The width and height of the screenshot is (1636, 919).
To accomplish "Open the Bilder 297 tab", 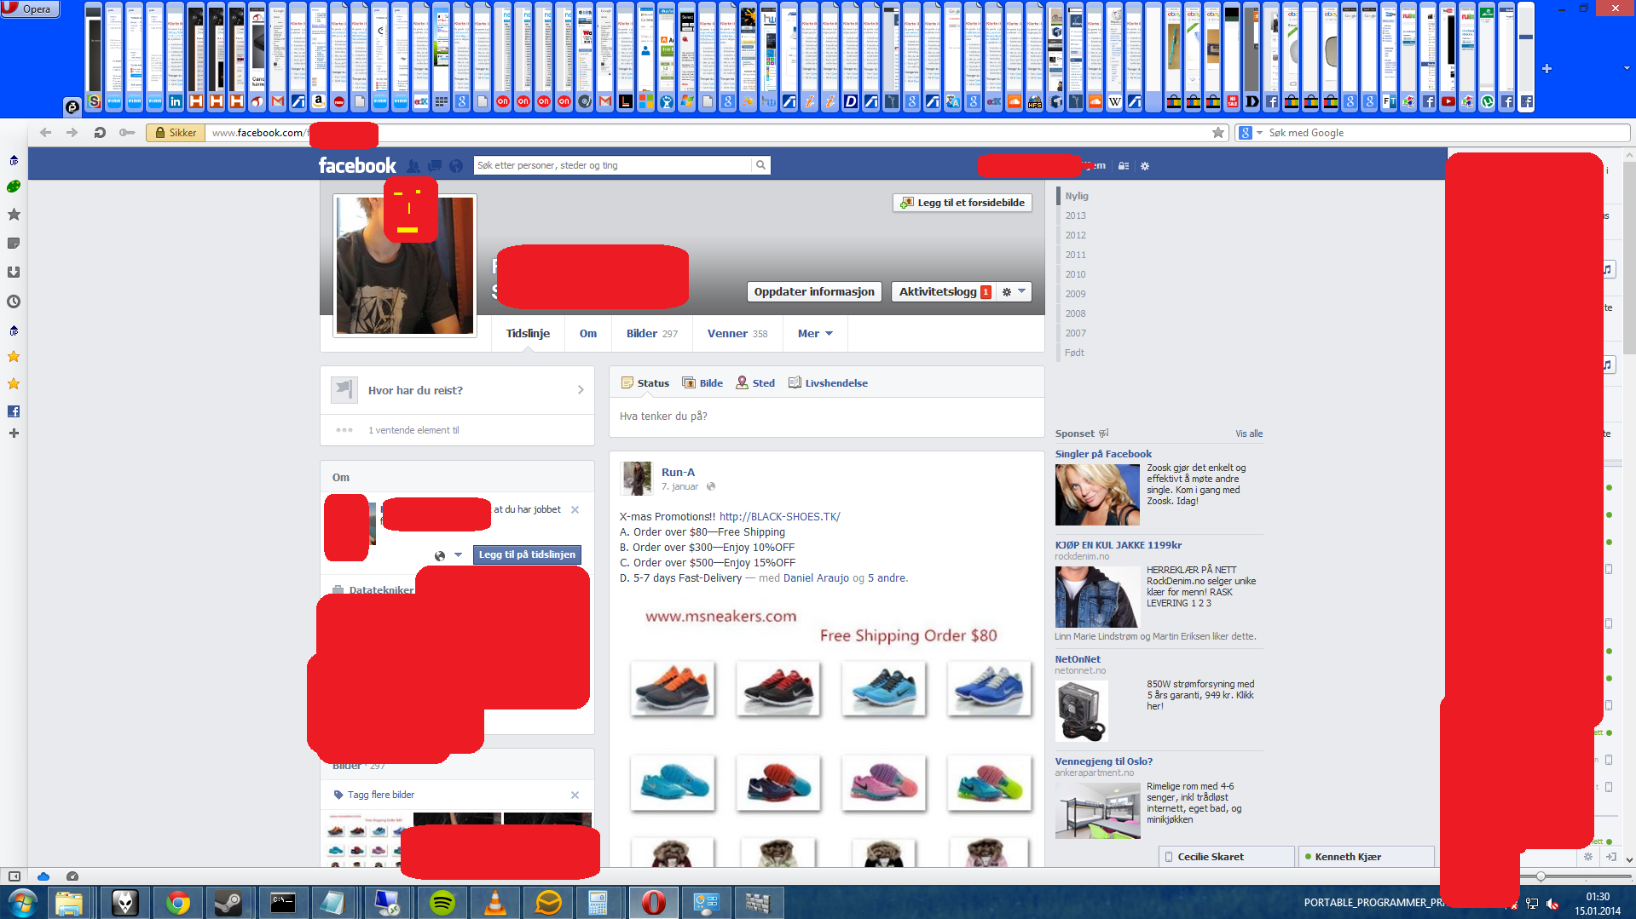I will tap(652, 333).
